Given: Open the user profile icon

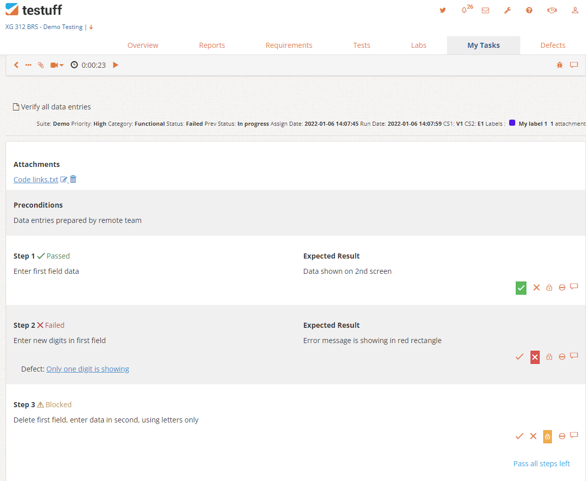Looking at the screenshot, I should point(575,11).
